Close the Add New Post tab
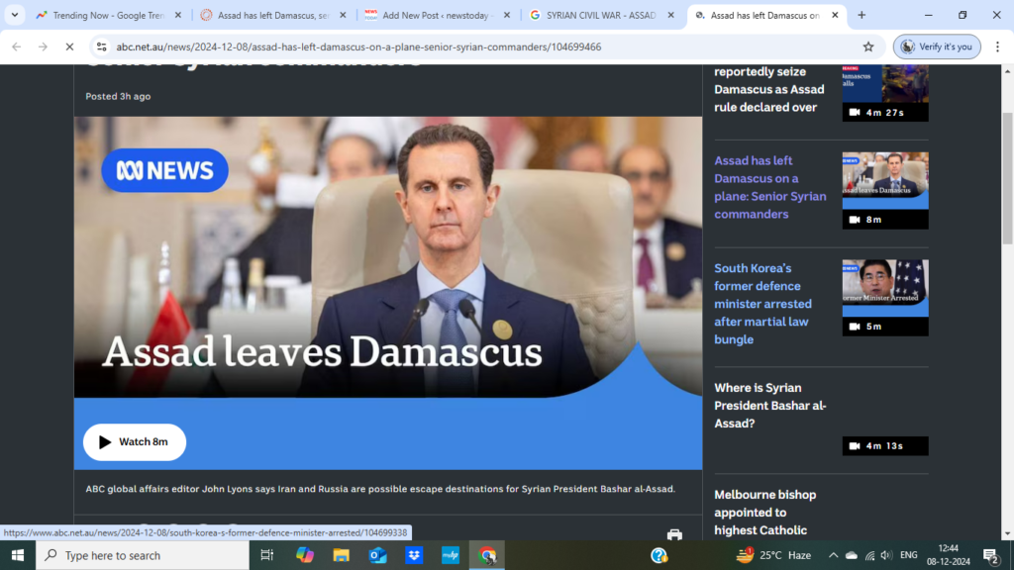Image resolution: width=1014 pixels, height=570 pixels. tap(507, 15)
